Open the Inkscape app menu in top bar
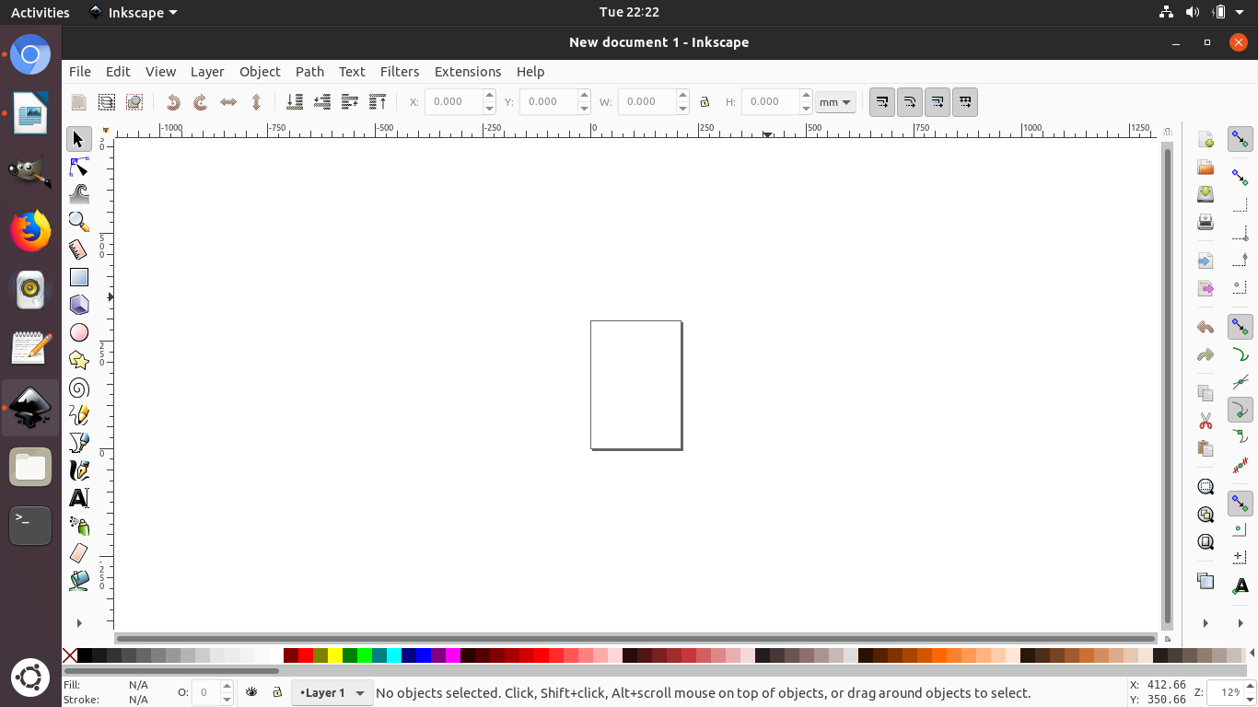This screenshot has height=707, width=1258. (x=133, y=12)
